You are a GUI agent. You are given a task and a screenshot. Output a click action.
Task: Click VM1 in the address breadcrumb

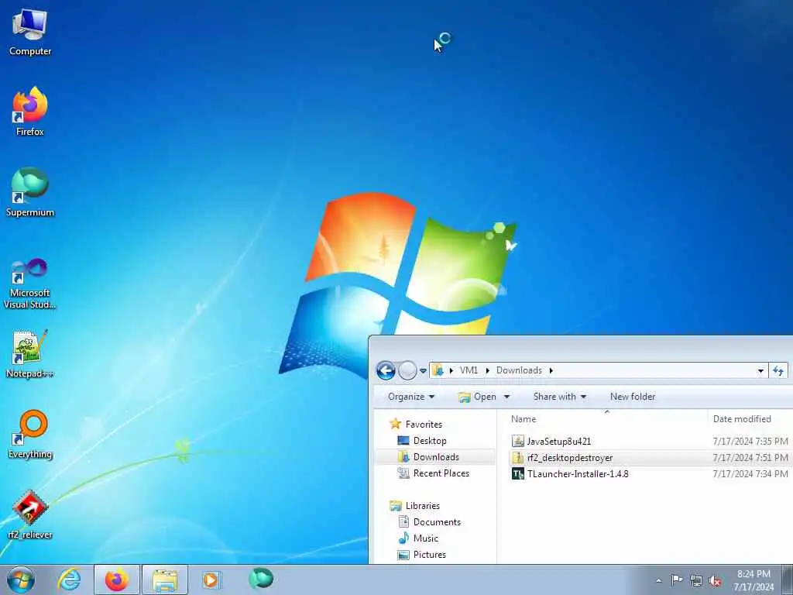point(469,370)
